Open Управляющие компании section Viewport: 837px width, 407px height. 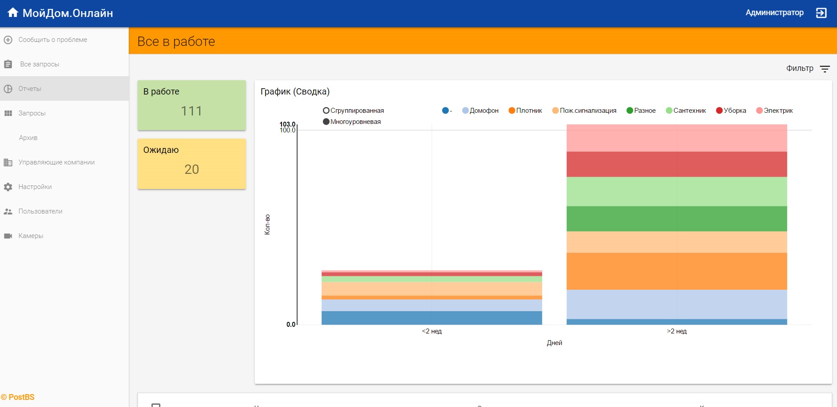point(64,162)
